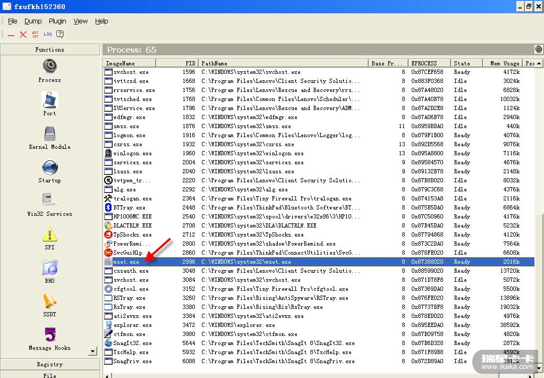
Task: Open the File menu
Action: click(13, 21)
